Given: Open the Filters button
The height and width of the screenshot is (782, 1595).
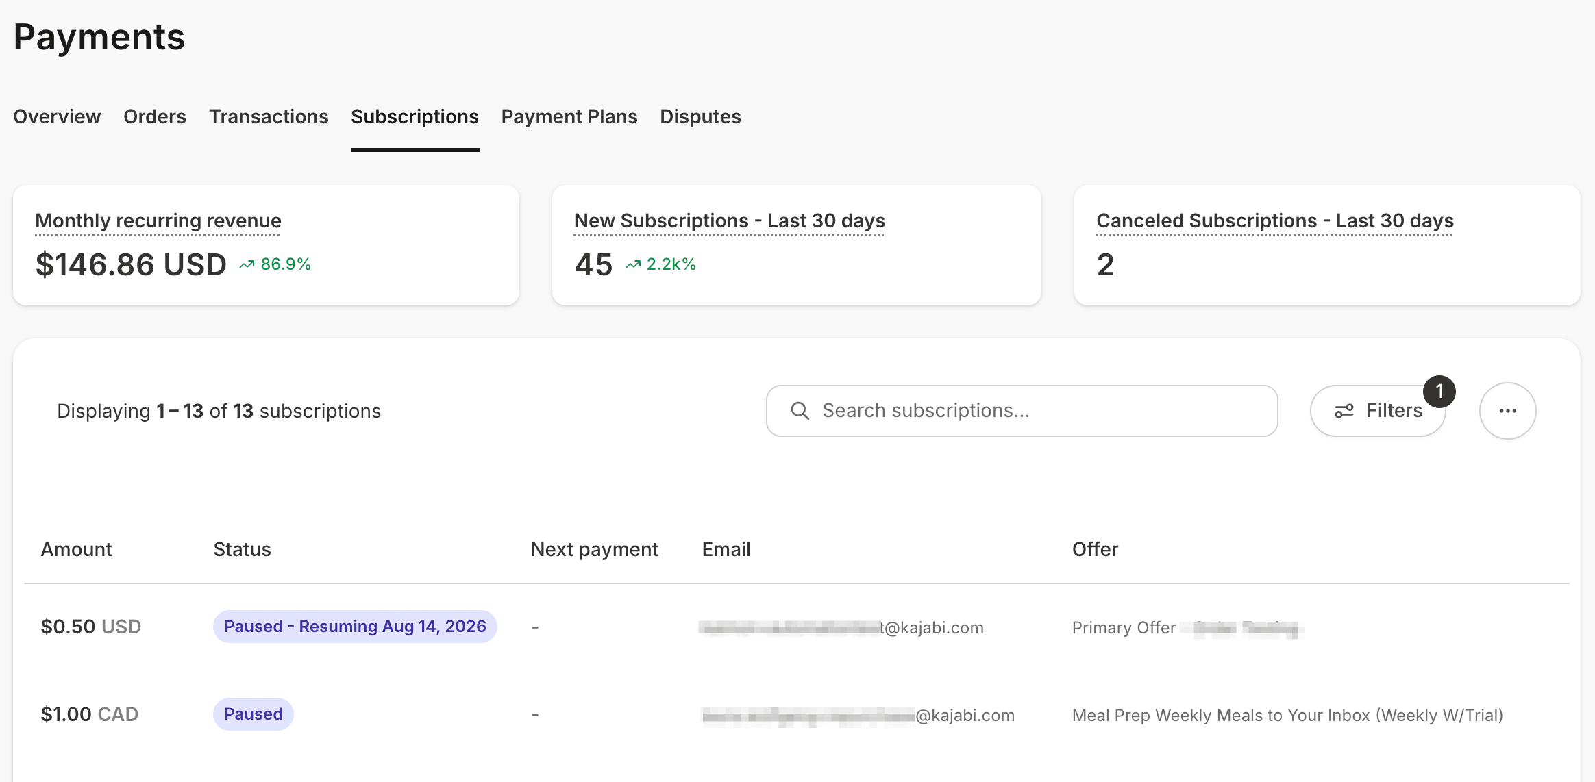Looking at the screenshot, I should coord(1378,411).
